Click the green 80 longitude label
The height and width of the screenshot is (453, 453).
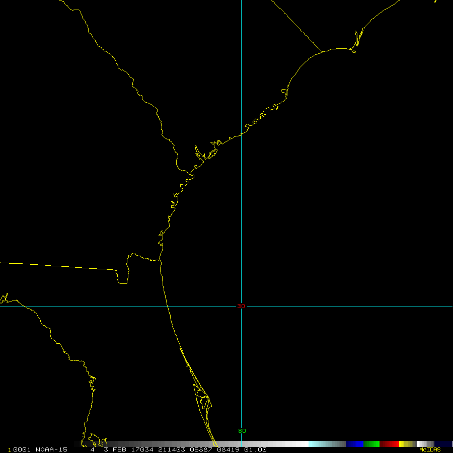coord(242,431)
